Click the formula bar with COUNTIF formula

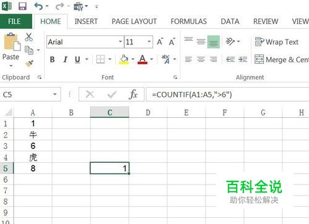point(227,94)
